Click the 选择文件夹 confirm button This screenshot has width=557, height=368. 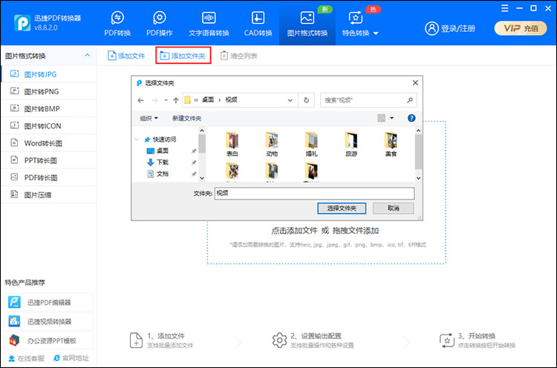pos(342,208)
